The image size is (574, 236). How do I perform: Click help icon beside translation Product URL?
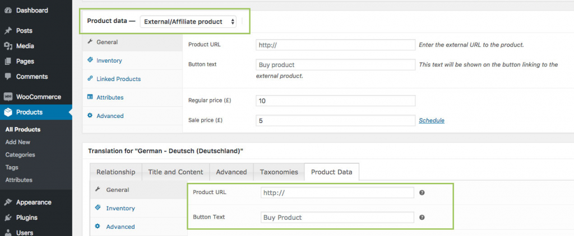coord(422,192)
